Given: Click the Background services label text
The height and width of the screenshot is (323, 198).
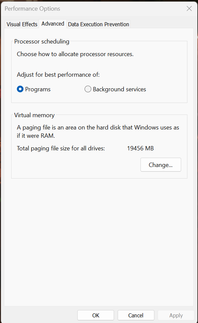Looking at the screenshot, I should [119, 89].
